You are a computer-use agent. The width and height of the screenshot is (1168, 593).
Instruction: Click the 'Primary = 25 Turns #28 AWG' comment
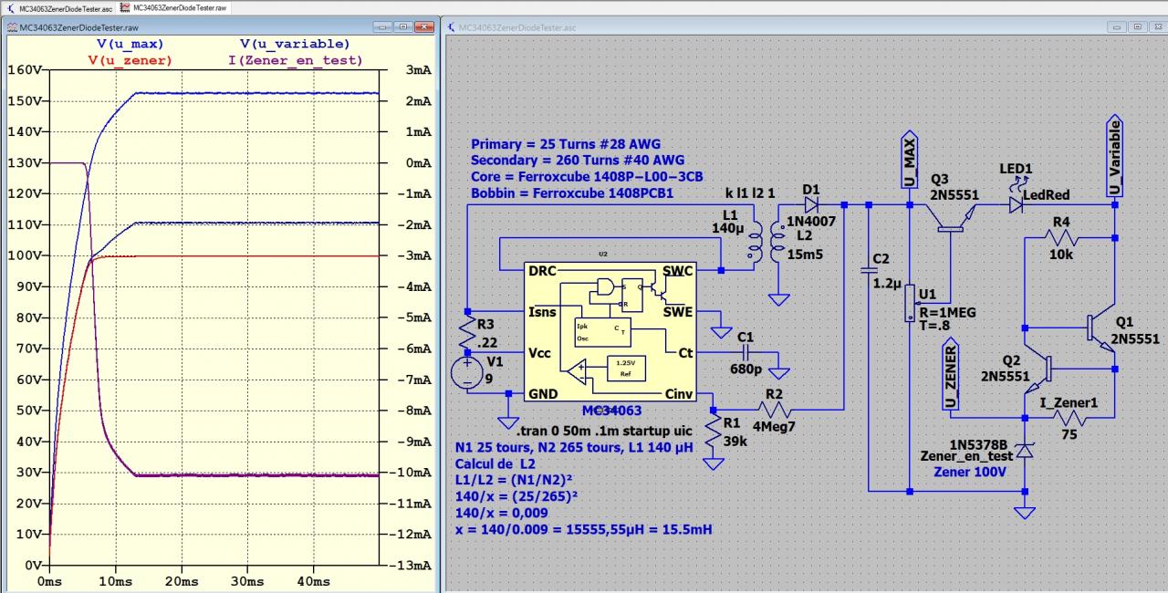point(566,144)
